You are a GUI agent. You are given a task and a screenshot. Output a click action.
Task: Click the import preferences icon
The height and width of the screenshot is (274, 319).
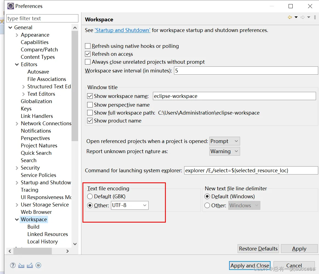point(21,265)
